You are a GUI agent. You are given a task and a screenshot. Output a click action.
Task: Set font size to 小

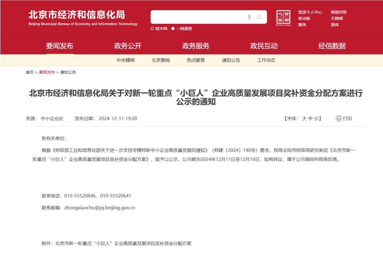coord(316,119)
